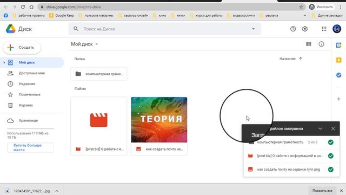Bookmark this page with the star icon
Viewport: 346px width, 195px height.
301,7
